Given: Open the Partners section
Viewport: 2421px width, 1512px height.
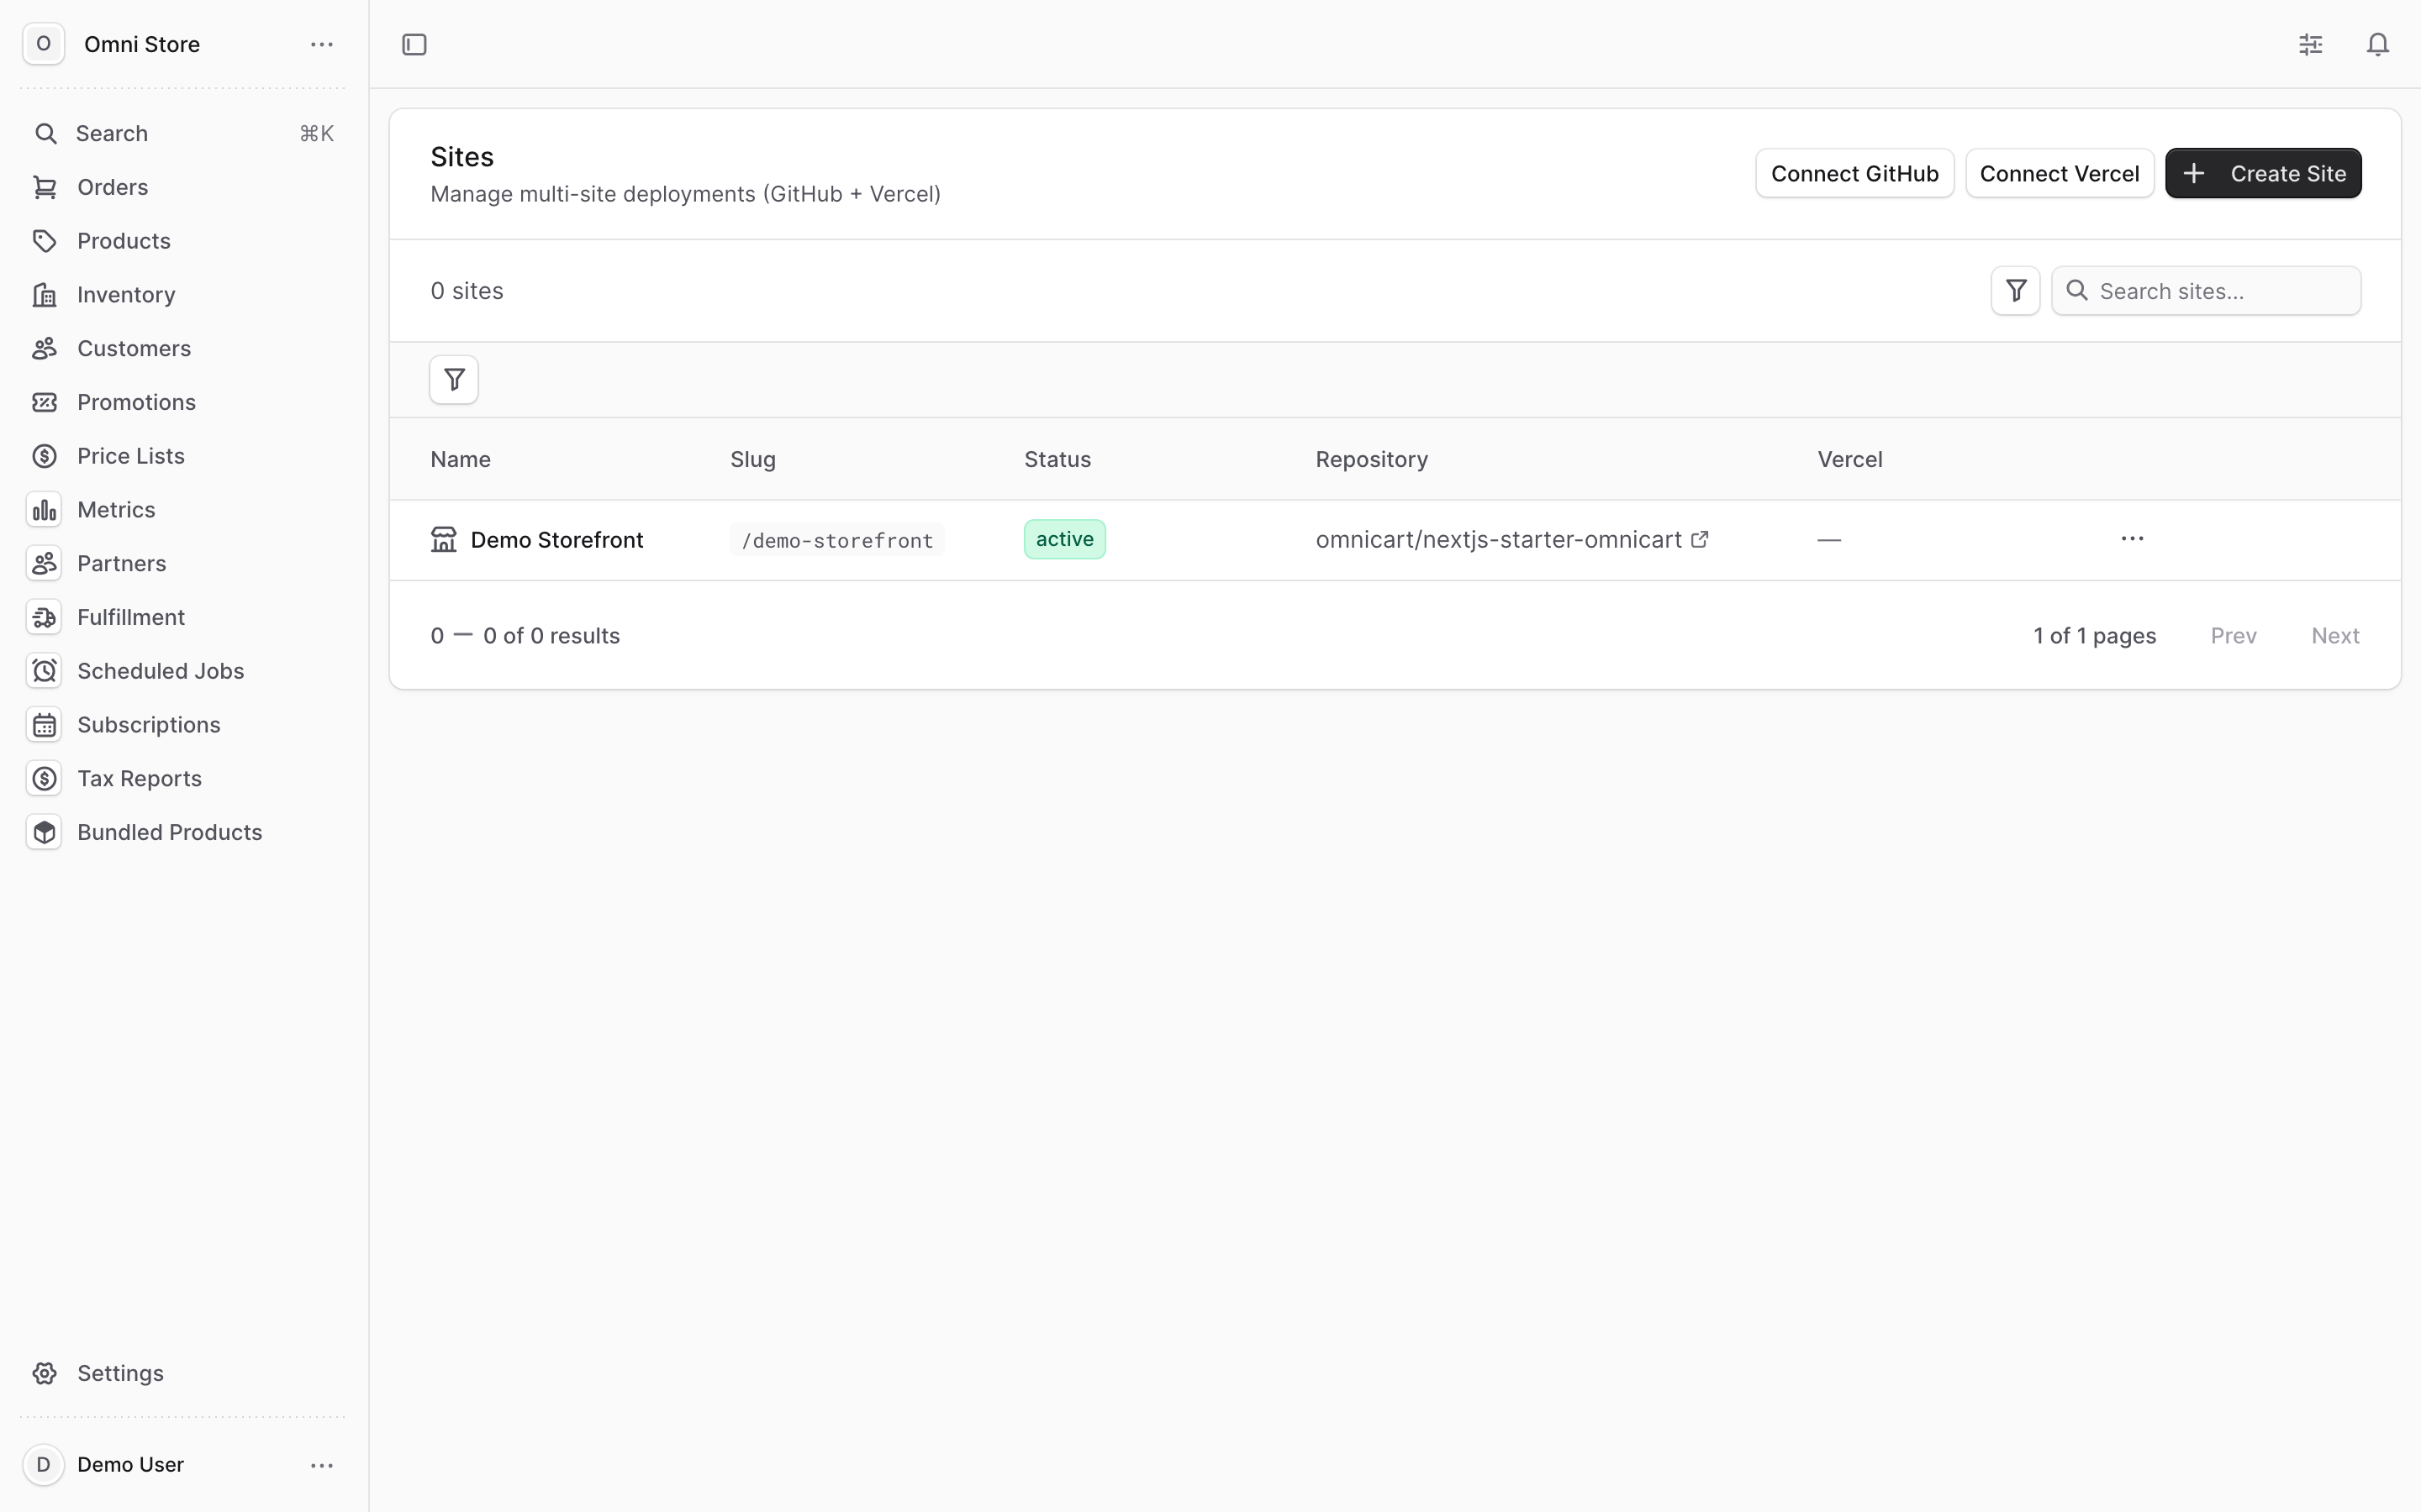Looking at the screenshot, I should [184, 564].
